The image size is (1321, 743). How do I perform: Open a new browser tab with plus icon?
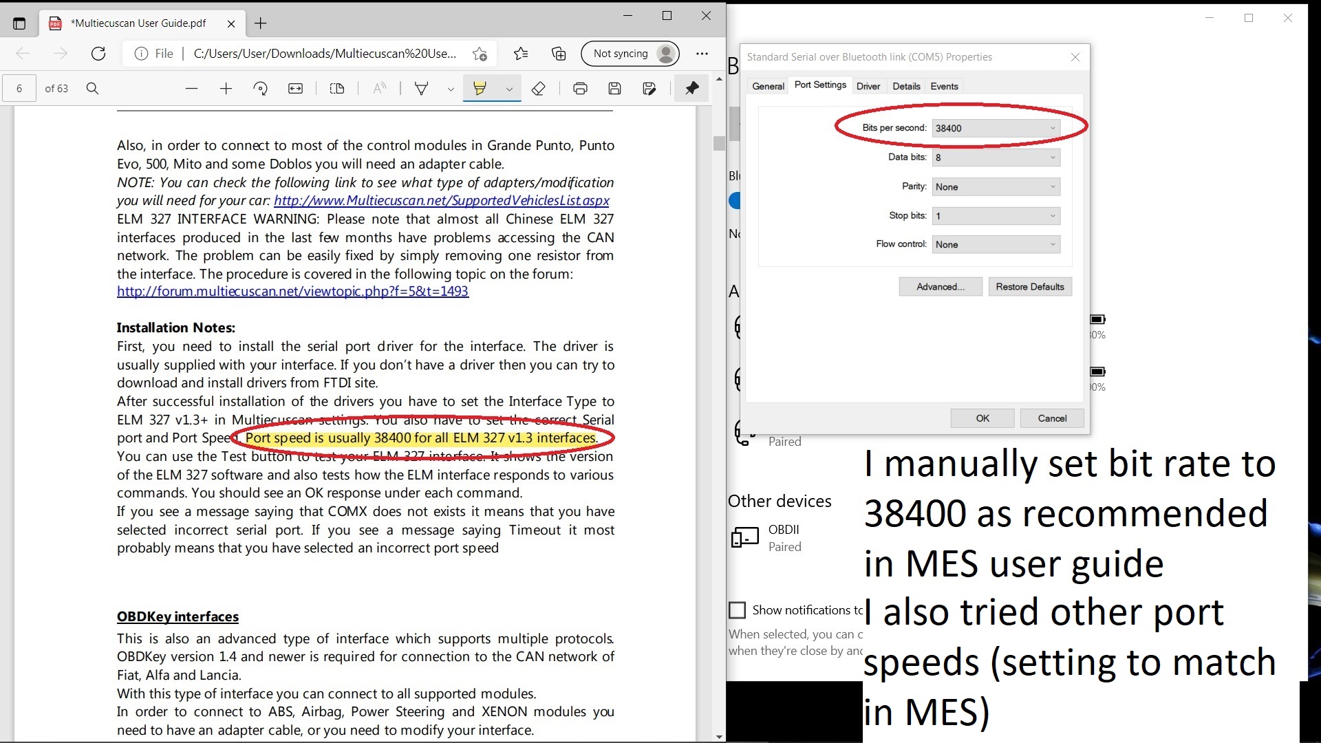[260, 23]
